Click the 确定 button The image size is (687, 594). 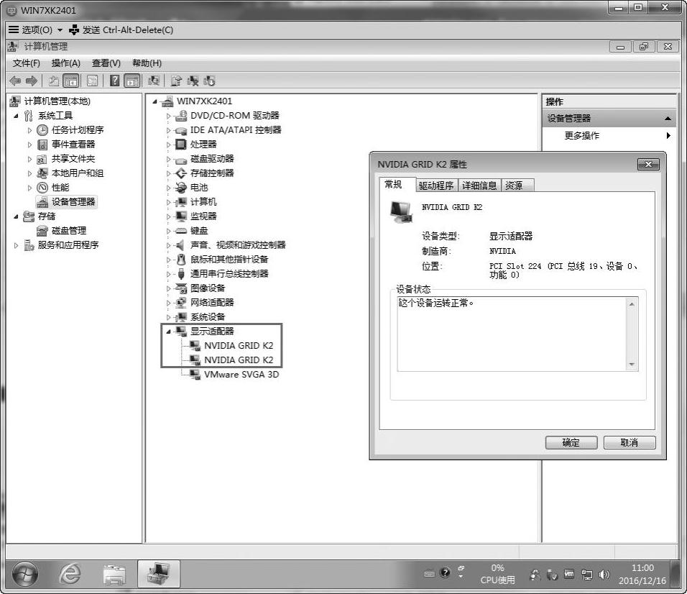571,443
